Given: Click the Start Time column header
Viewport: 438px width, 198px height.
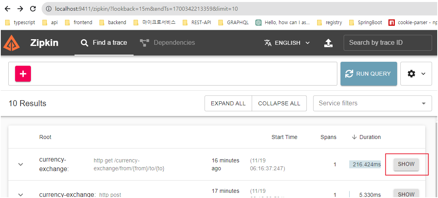Looking at the screenshot, I should pos(284,137).
